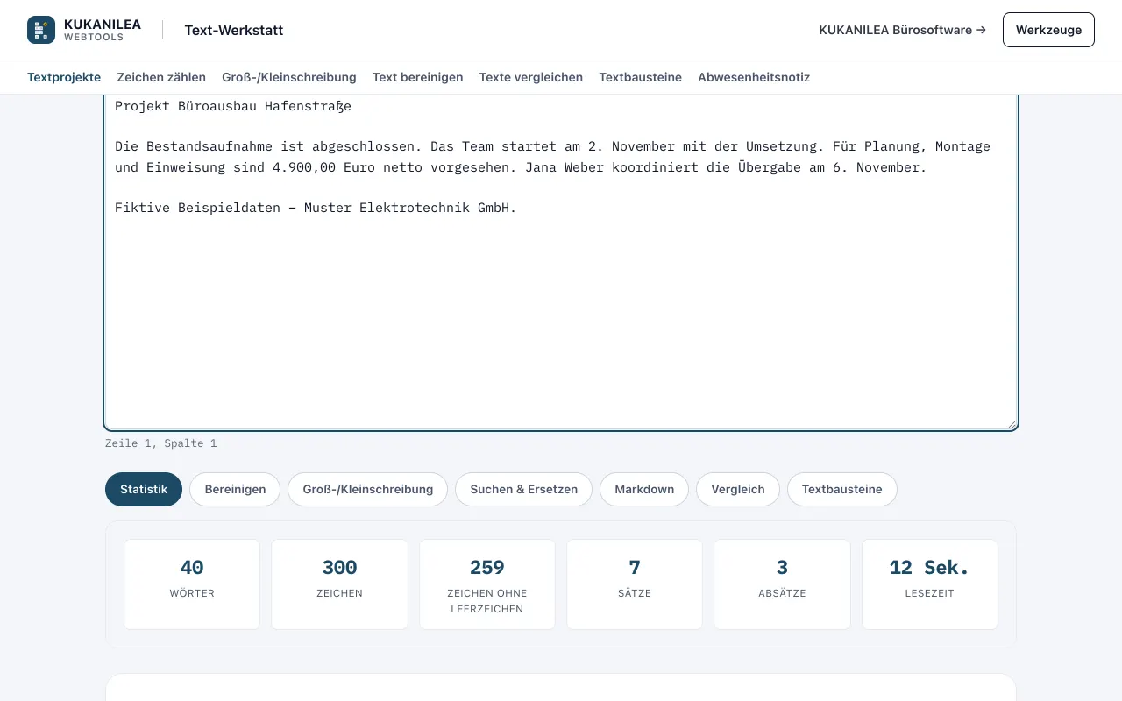Click the KUKANILEA WEBTOOLS brand name text

[103, 30]
